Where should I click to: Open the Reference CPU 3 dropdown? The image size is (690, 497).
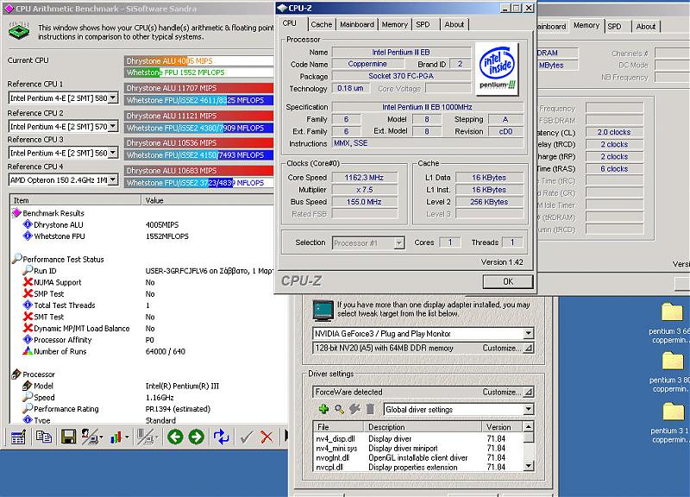click(x=113, y=153)
